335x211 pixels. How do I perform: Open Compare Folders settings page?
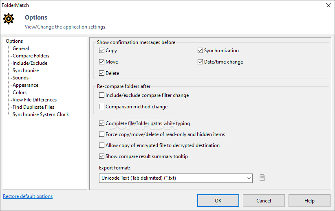coord(31,56)
